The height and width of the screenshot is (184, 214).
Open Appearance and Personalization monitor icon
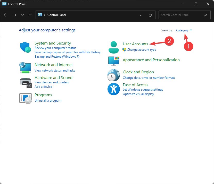pyautogui.click(x=114, y=61)
